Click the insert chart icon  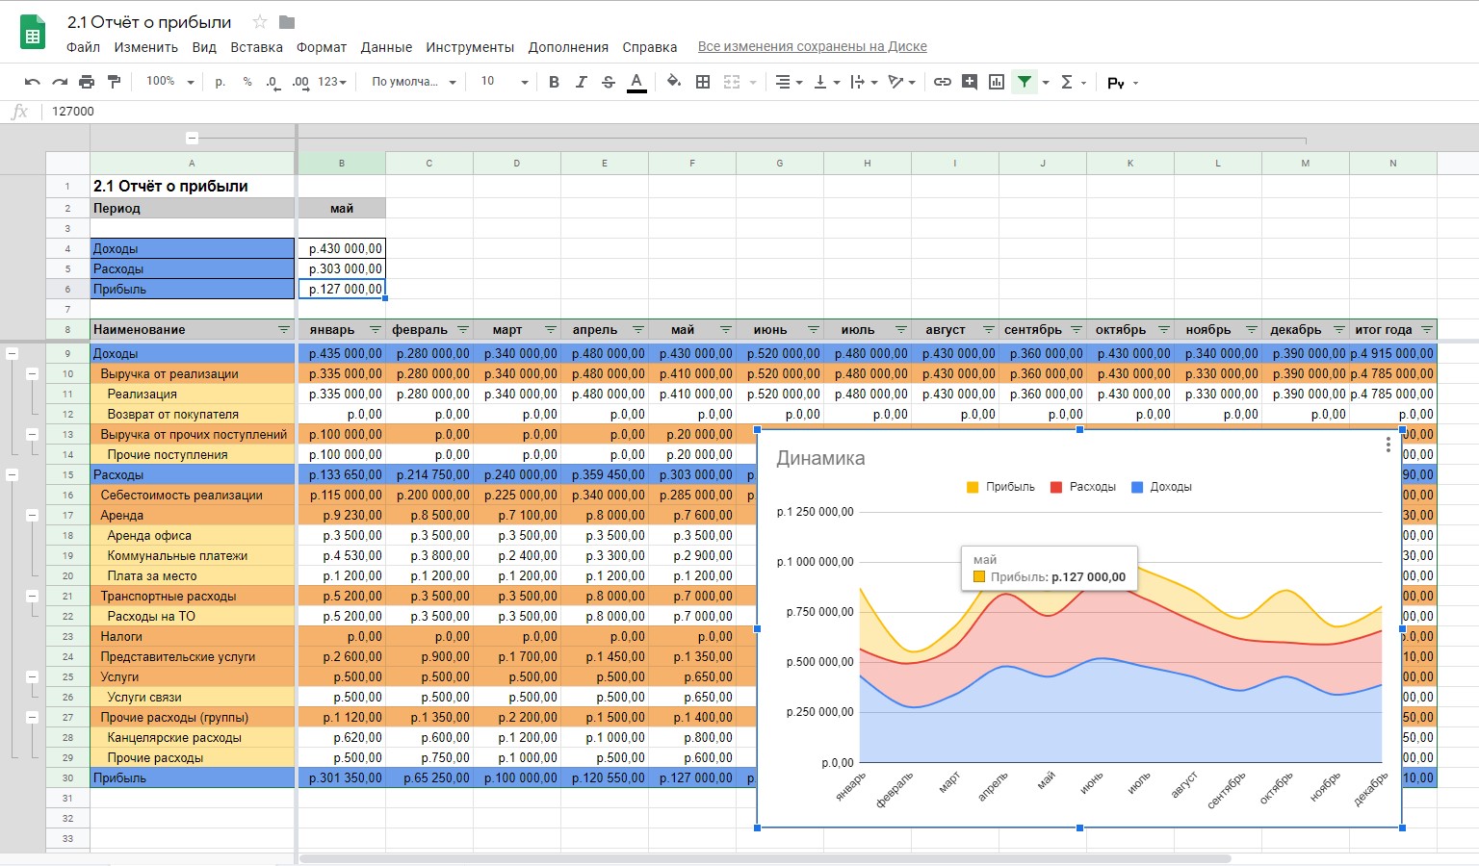(x=997, y=82)
